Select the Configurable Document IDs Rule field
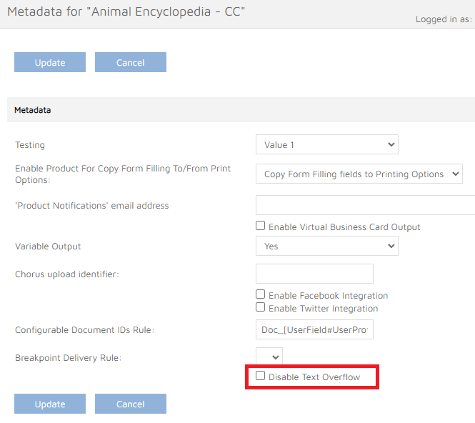475x423 pixels. pyautogui.click(x=314, y=330)
